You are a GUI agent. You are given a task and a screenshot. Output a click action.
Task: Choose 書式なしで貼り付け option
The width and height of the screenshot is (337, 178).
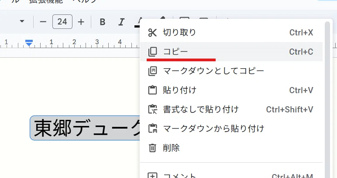(231, 109)
